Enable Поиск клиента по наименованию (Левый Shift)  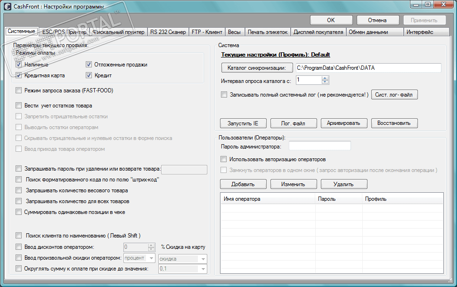click(x=19, y=235)
